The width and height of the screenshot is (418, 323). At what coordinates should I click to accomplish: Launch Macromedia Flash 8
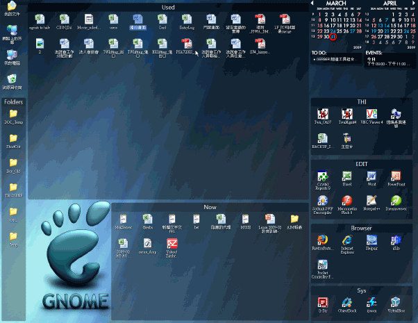[x=346, y=205]
